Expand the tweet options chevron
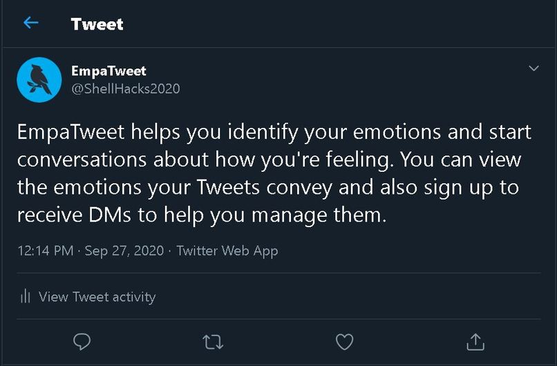 click(534, 68)
